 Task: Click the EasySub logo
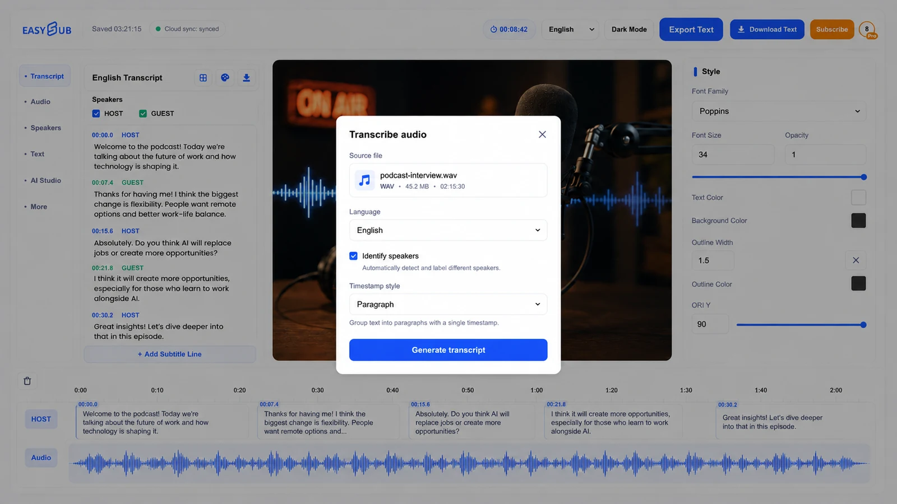click(x=47, y=29)
